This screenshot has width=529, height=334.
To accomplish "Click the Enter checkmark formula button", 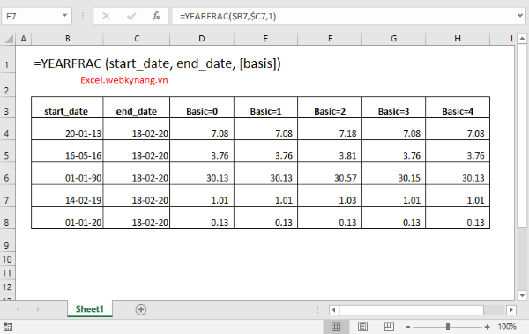I will point(131,16).
